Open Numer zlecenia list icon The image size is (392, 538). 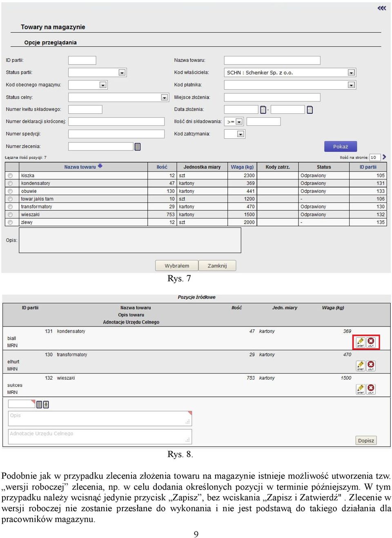(x=138, y=146)
